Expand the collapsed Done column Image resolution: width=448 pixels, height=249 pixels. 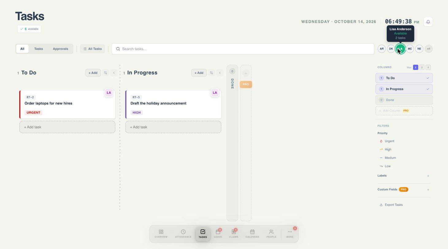(x=232, y=143)
